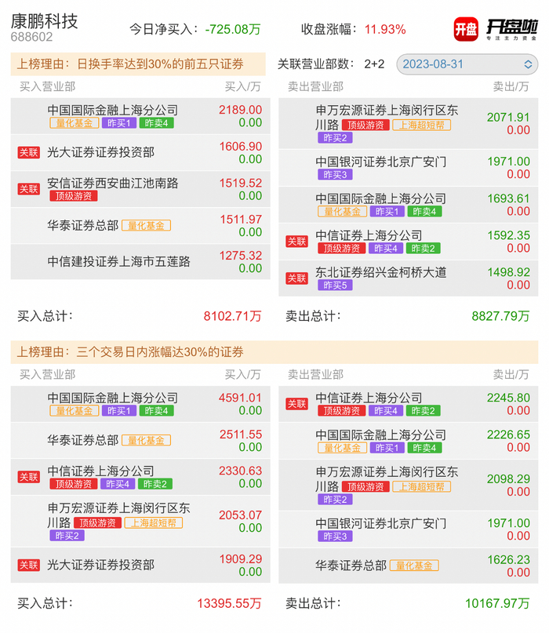Click the 三个交易日内涨幅达30% listing reason banner
Screen dimensions: 549x633
click(274, 351)
